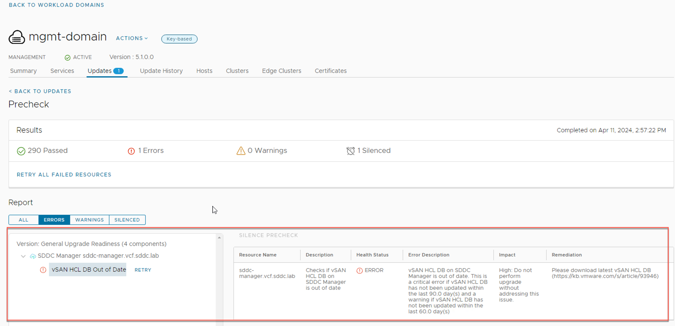675x326 pixels.
Task: Select the vSAN HCL DB Out of Date item
Action: pos(88,270)
